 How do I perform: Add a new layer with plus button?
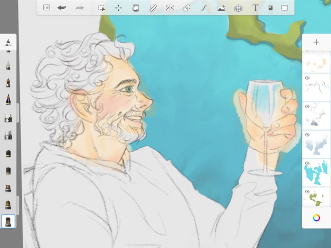tap(316, 42)
